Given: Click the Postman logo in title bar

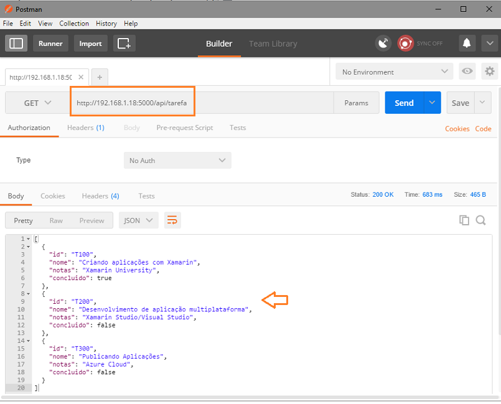Looking at the screenshot, I should point(9,9).
